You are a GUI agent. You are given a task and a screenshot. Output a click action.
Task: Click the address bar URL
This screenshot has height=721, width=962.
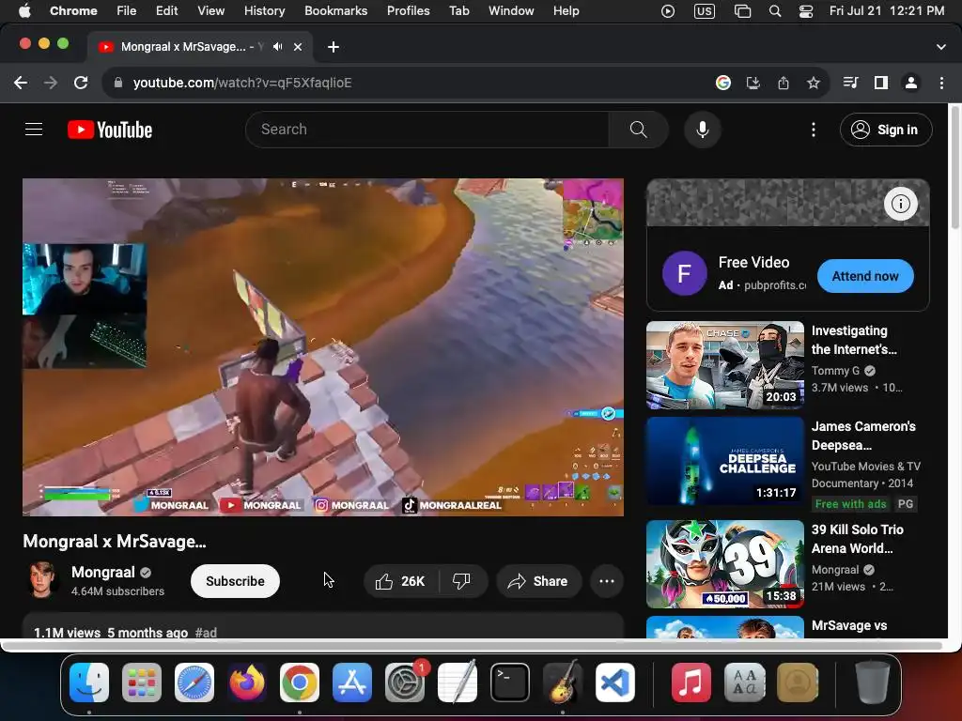pyautogui.click(x=242, y=83)
